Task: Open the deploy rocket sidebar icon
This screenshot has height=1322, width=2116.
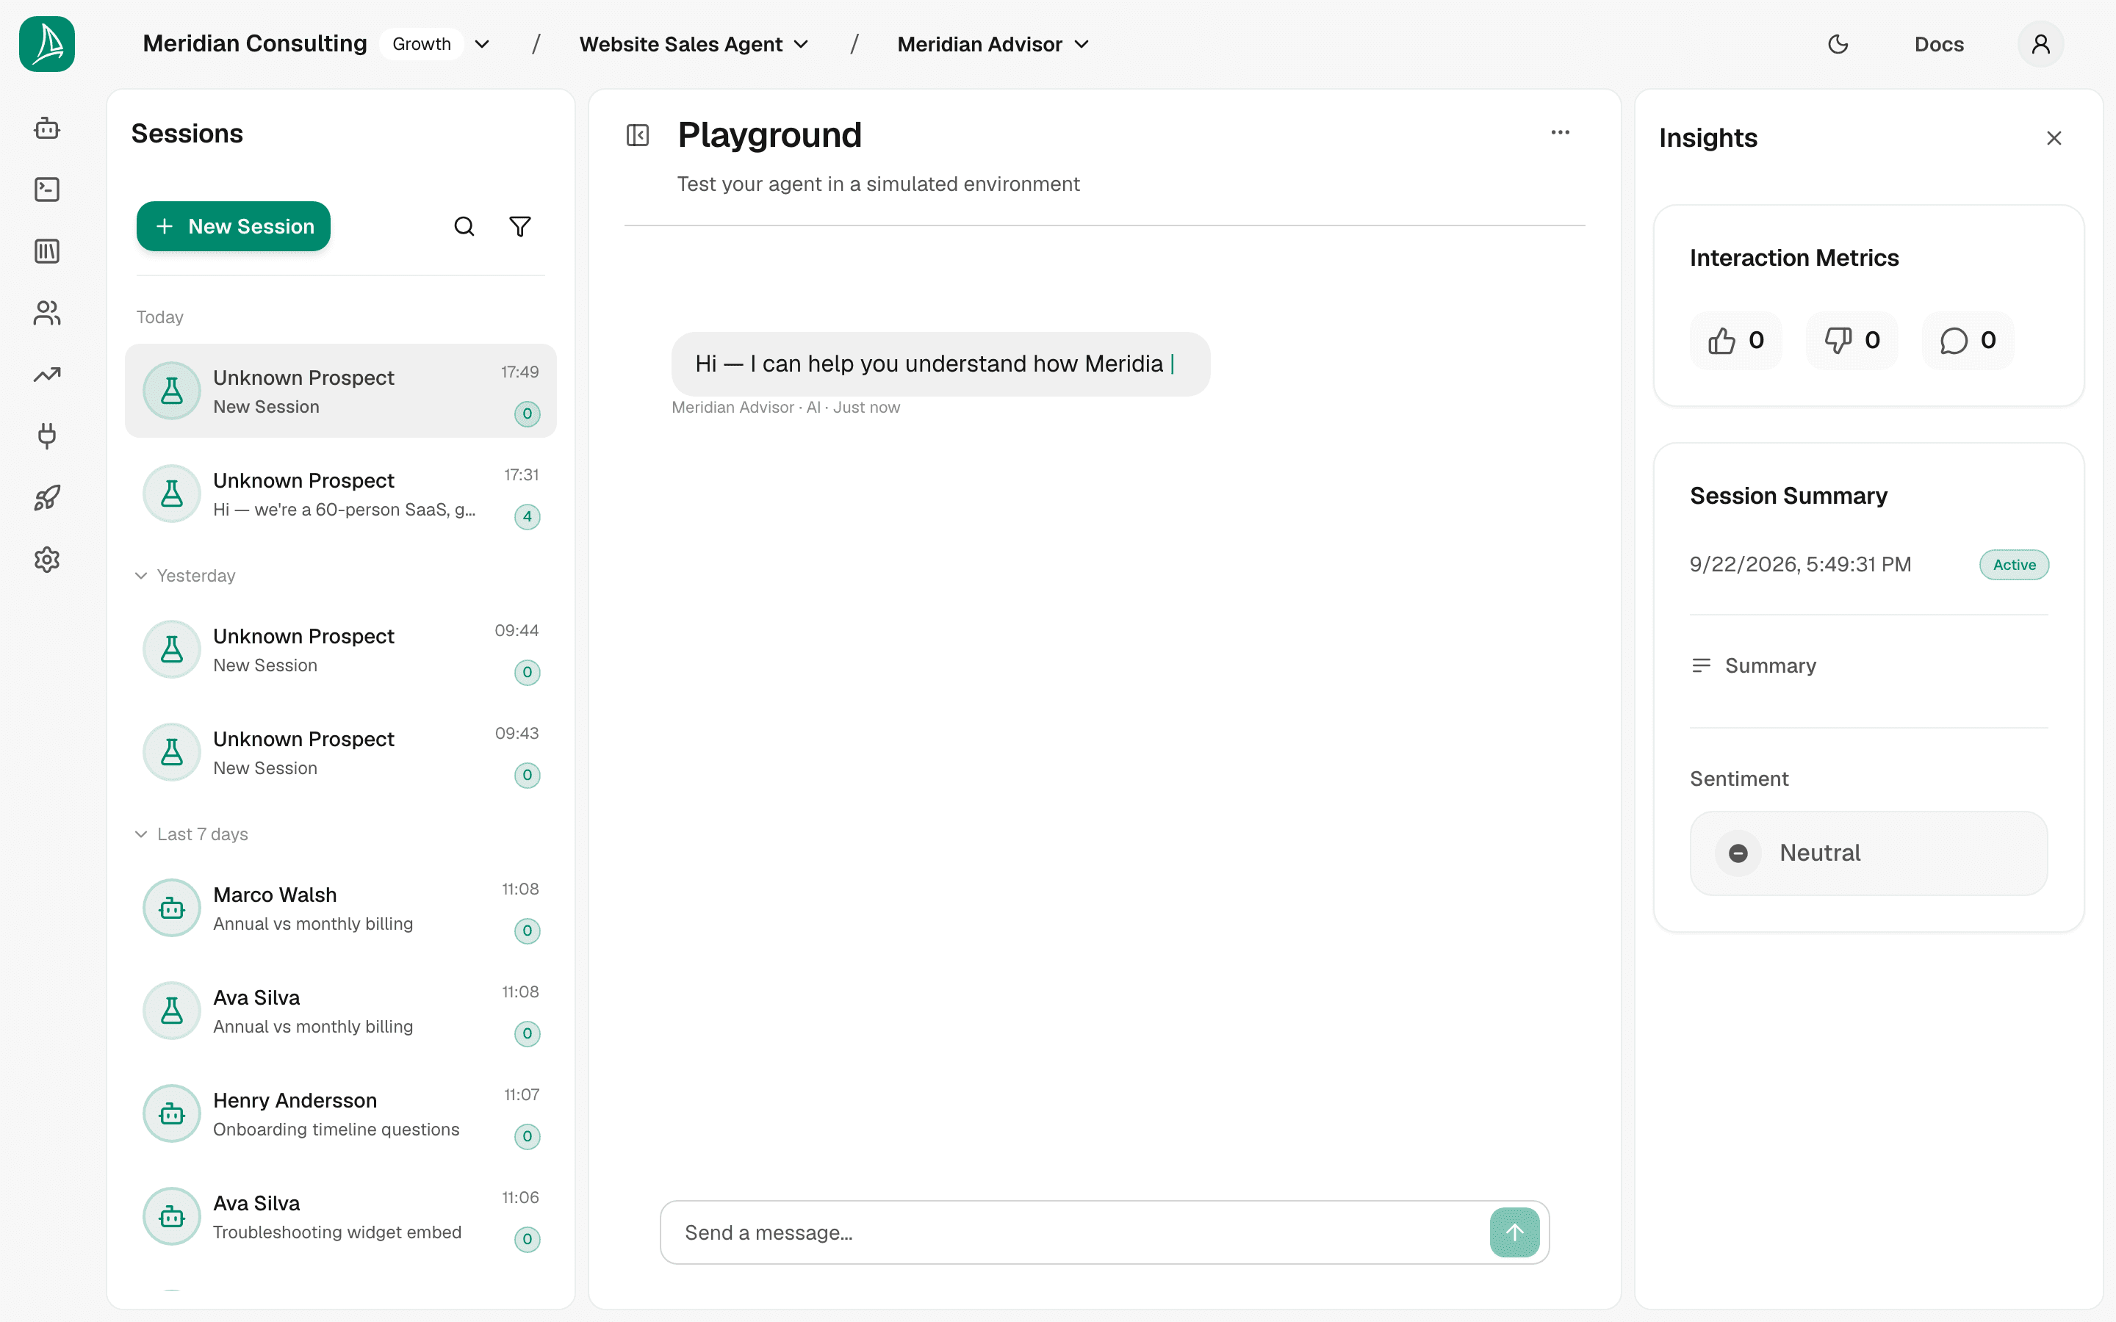Action: 47,497
